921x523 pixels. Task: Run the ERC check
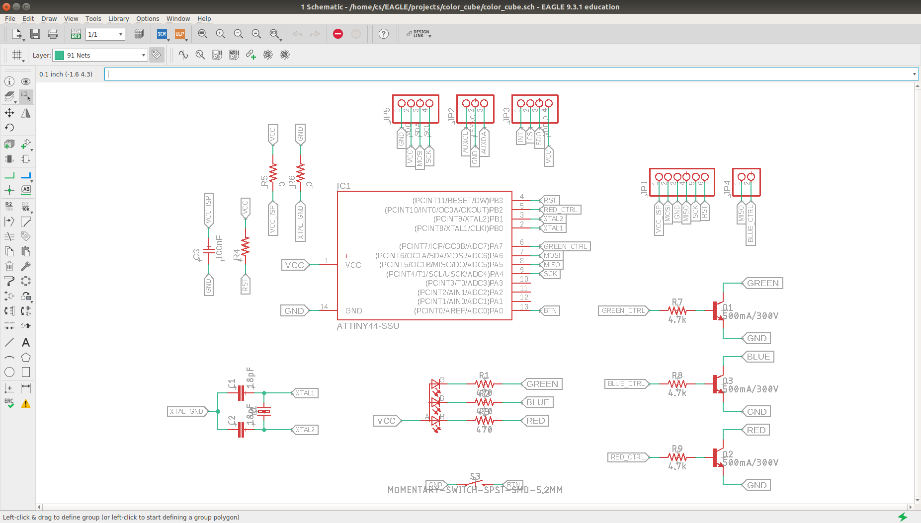(9, 403)
